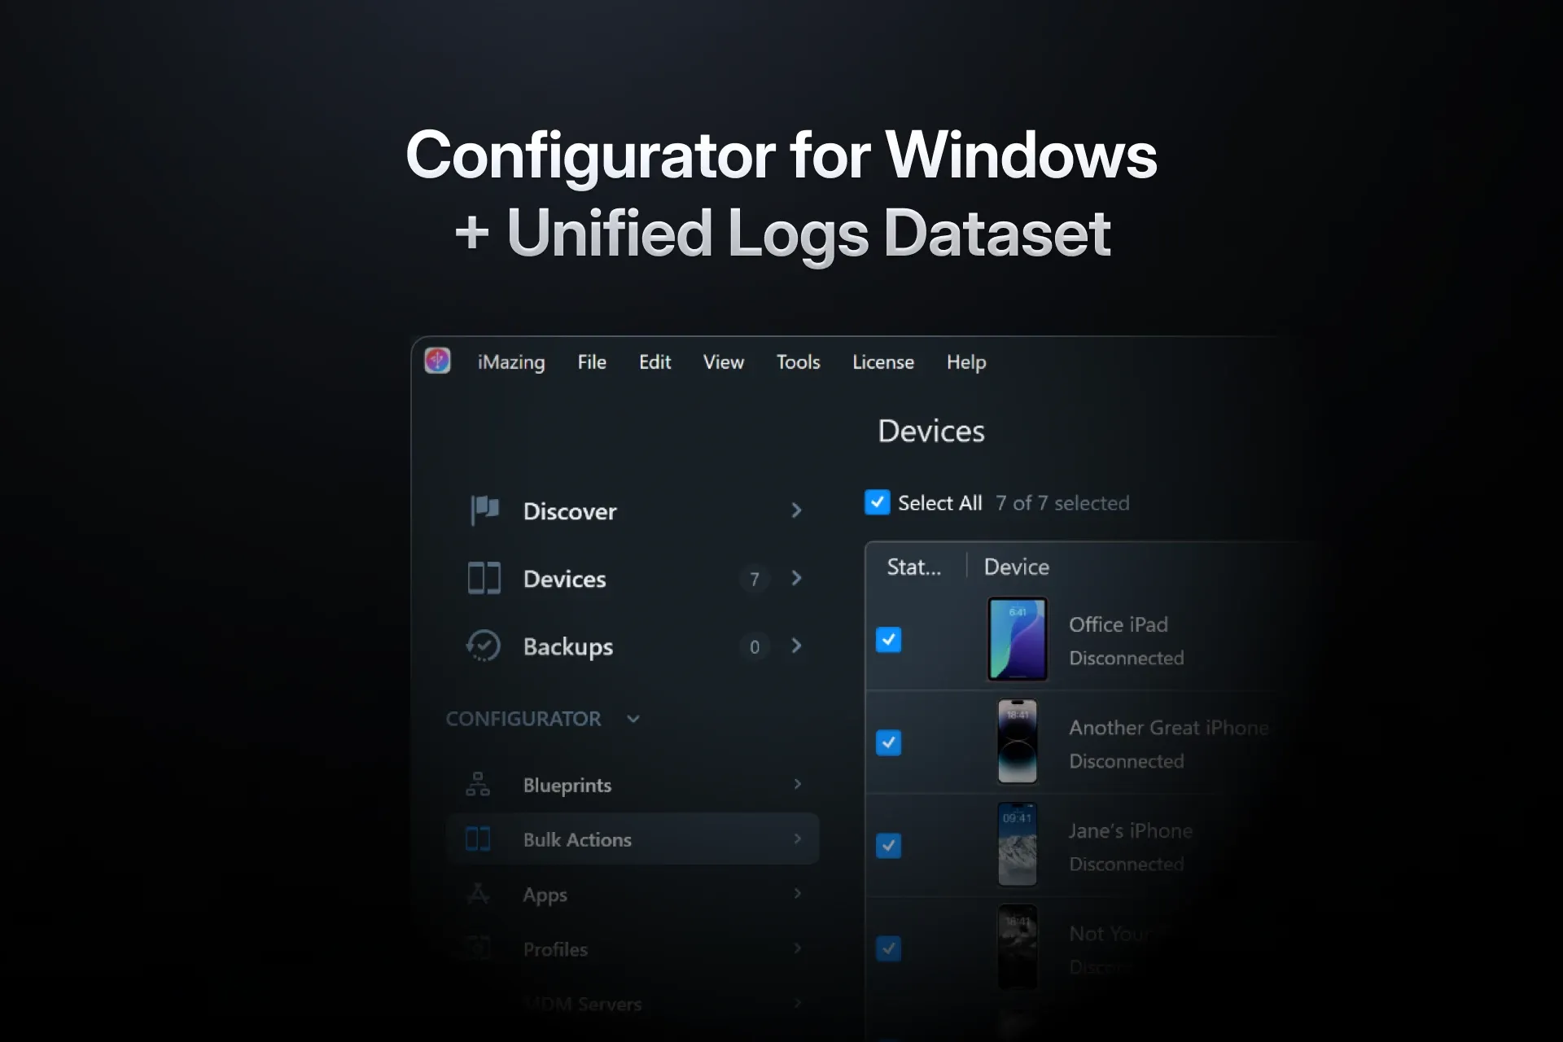Open the View menu
Viewport: 1563px width, 1042px height.
[x=724, y=362]
